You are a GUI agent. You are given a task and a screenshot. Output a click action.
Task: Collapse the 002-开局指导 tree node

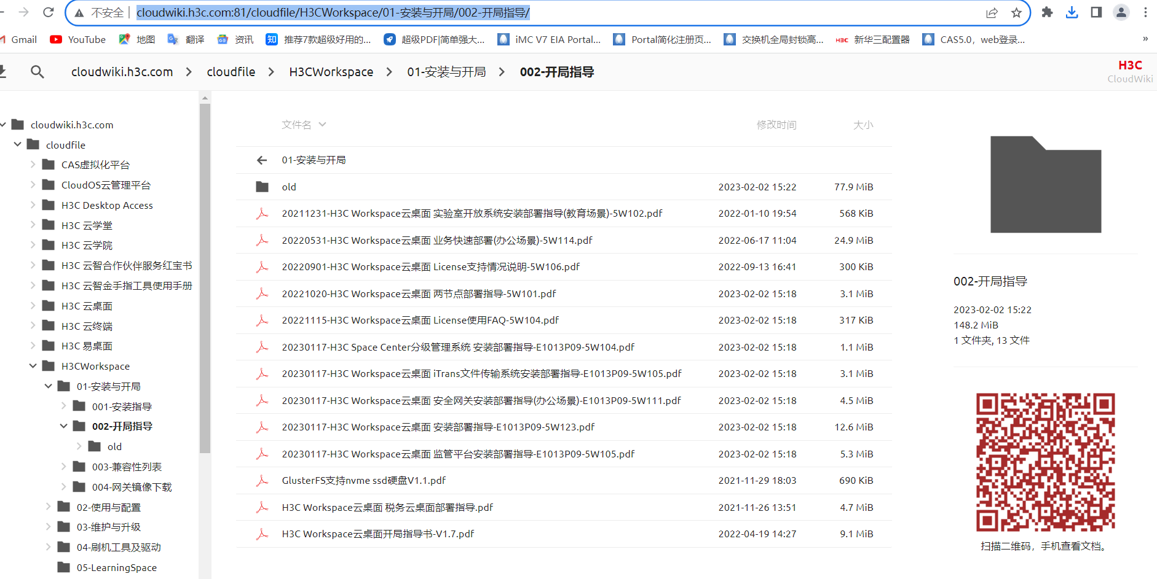(x=64, y=426)
